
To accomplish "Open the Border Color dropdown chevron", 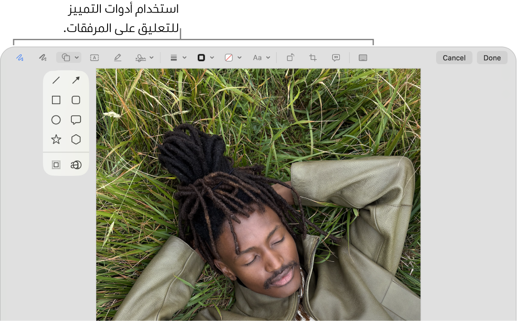I will coord(212,58).
